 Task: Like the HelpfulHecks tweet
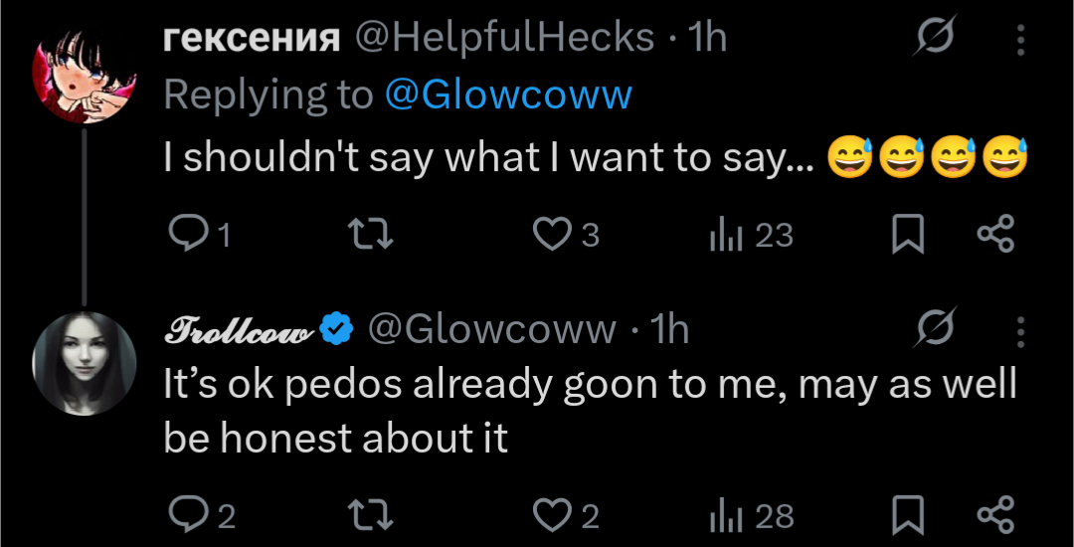click(x=550, y=235)
